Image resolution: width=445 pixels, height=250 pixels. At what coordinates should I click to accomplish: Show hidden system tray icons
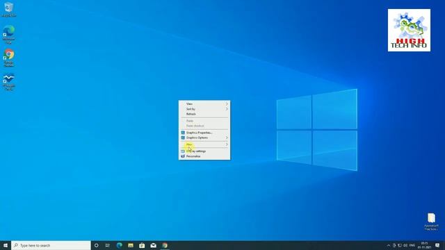(389, 245)
